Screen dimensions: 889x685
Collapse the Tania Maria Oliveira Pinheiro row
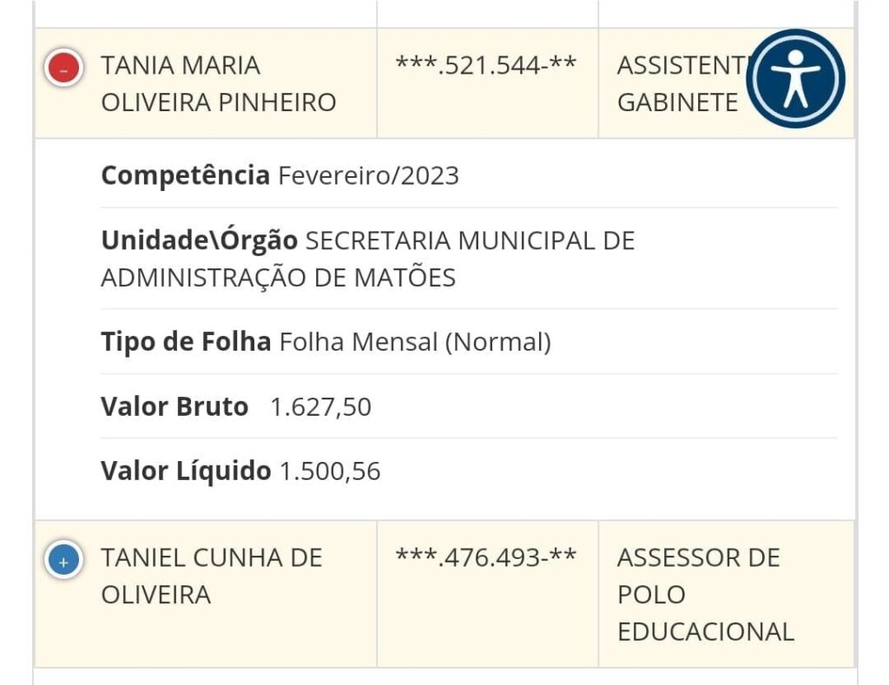tap(63, 69)
